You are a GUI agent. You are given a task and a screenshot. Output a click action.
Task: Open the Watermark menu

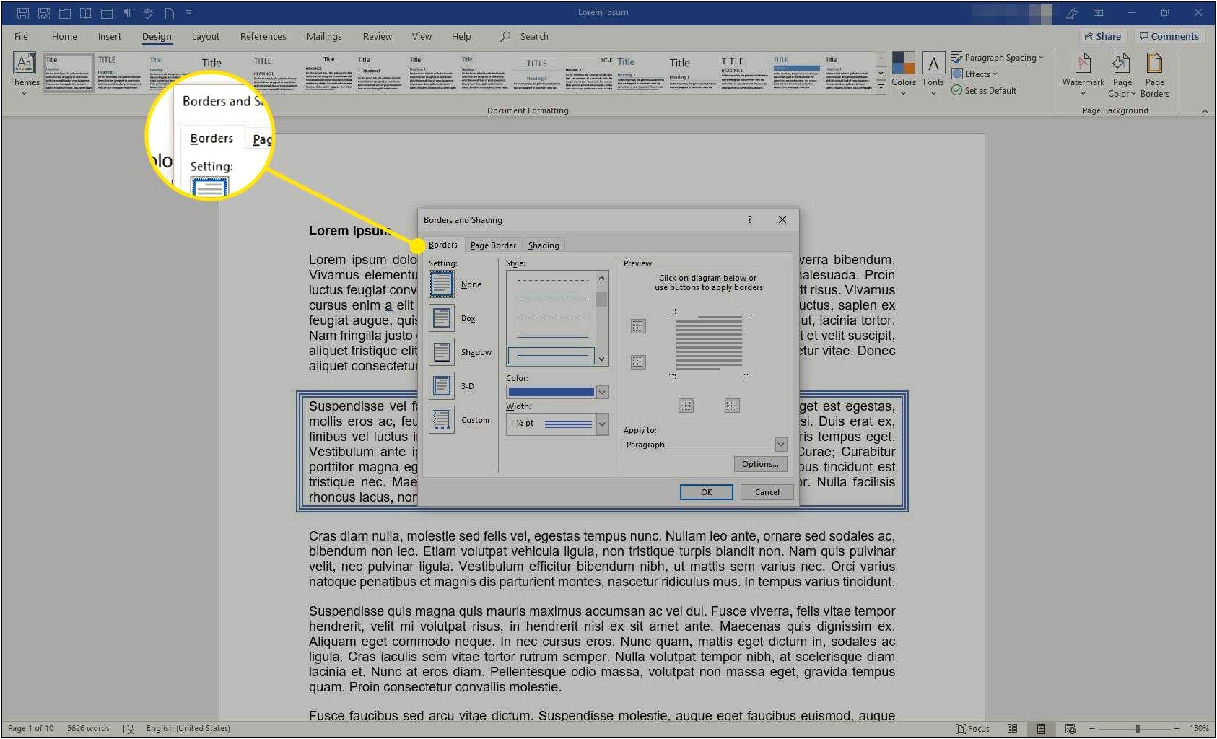click(1083, 74)
